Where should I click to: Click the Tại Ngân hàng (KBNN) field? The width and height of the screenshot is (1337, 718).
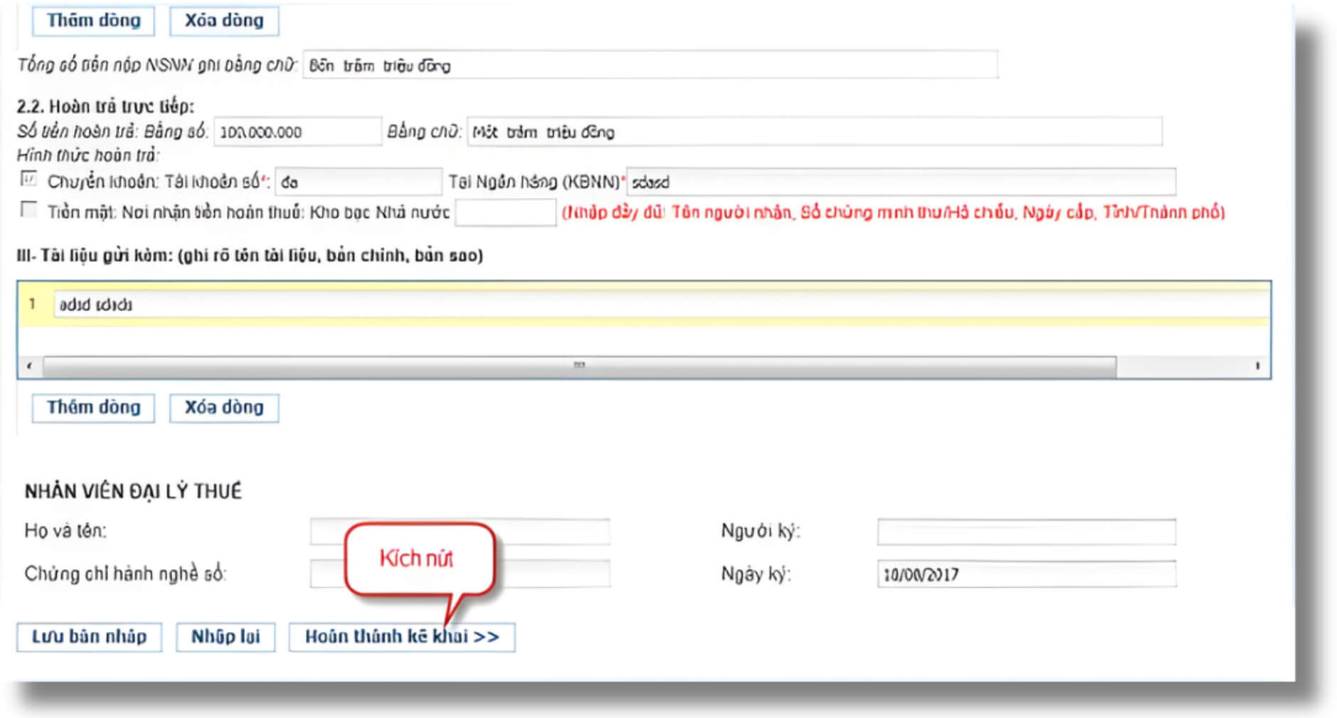(x=900, y=182)
